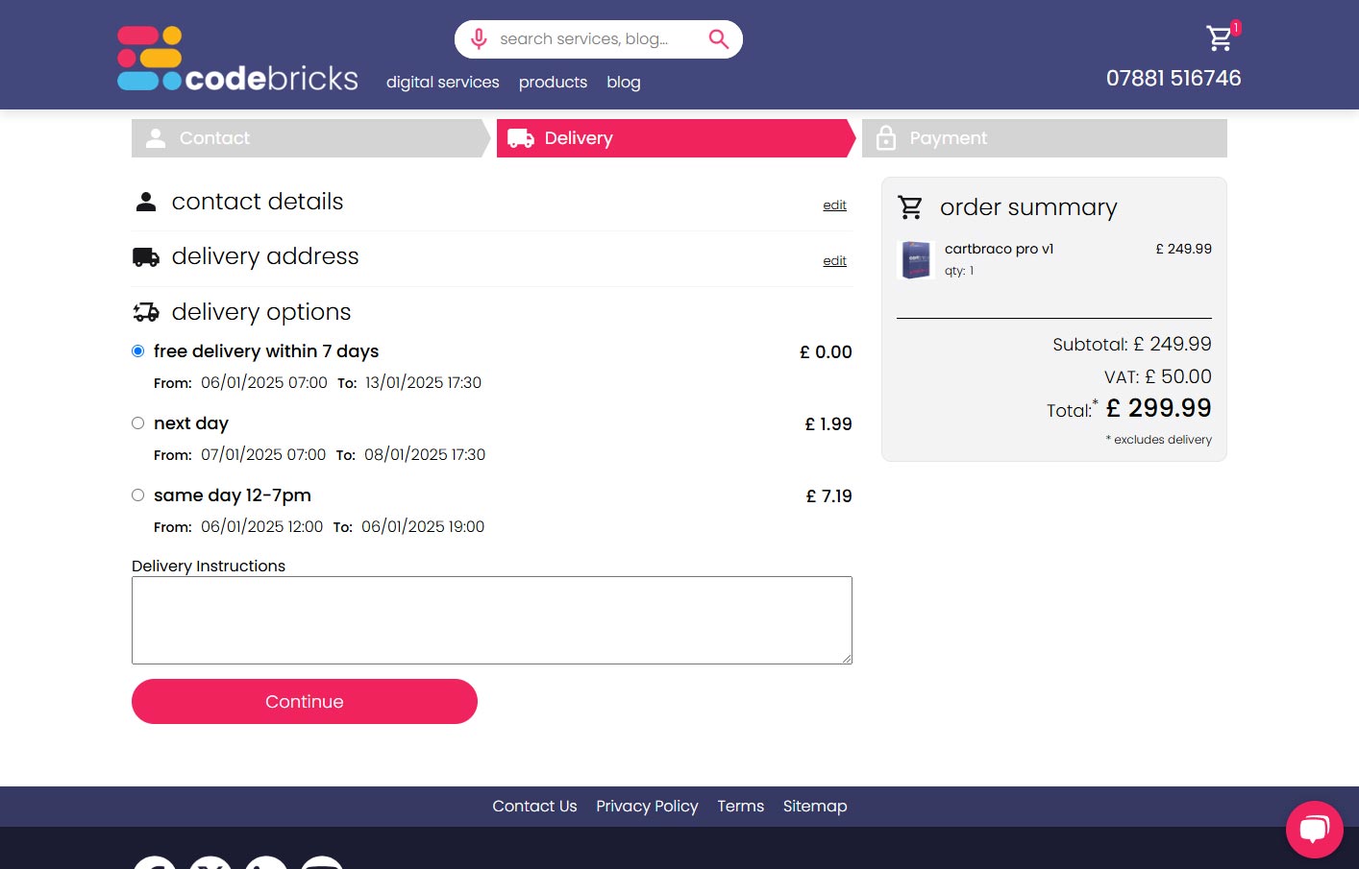Click into the Delivery Instructions text box

(491, 620)
